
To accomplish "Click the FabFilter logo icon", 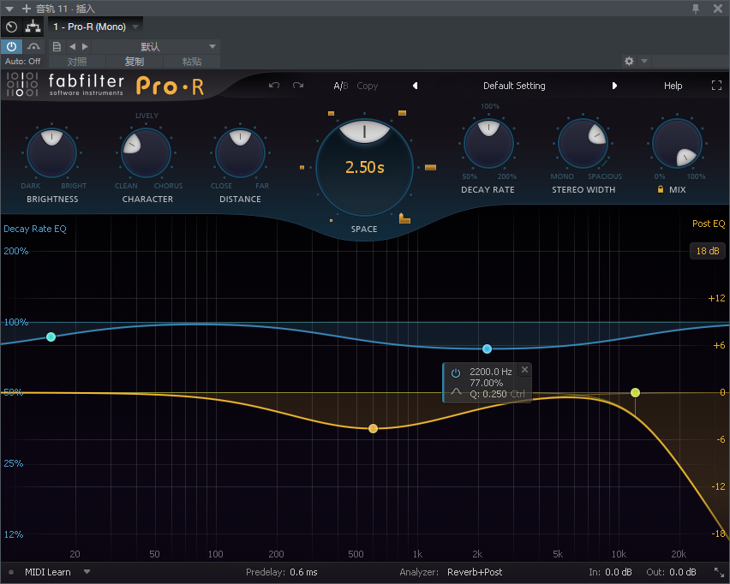I will click(22, 85).
